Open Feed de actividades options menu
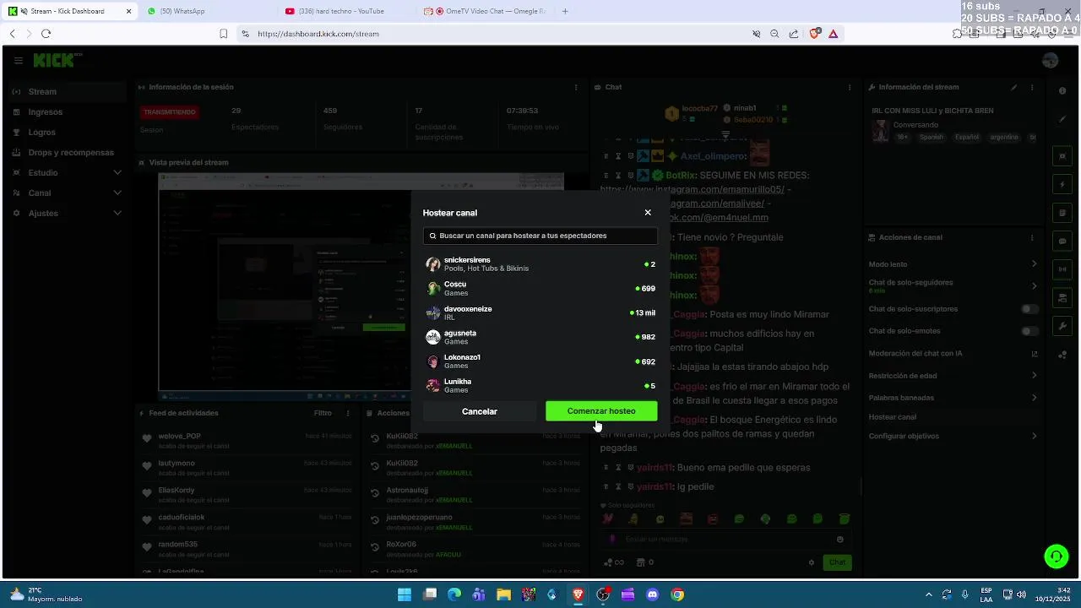 pyautogui.click(x=348, y=413)
